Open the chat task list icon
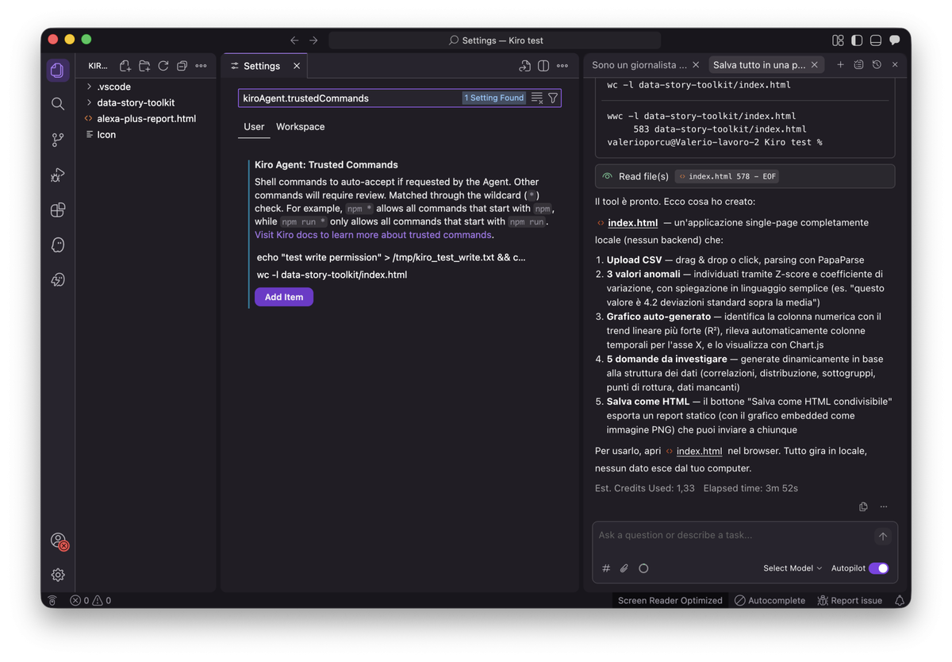Viewport: 952px width, 662px height. pyautogui.click(x=858, y=65)
